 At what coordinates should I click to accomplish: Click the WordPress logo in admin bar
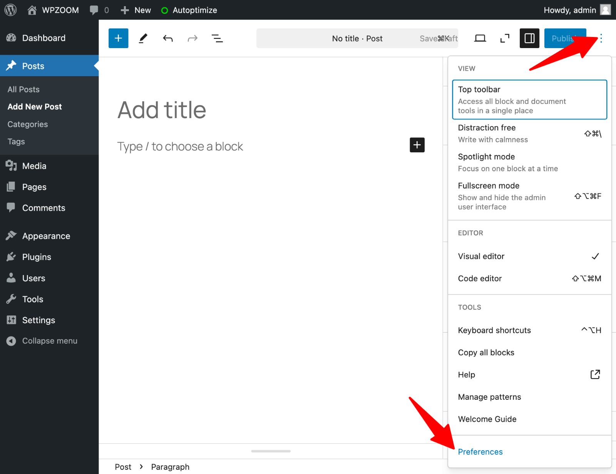pyautogui.click(x=10, y=10)
